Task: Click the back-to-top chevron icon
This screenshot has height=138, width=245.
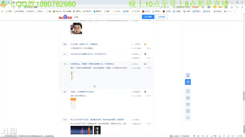Action: tap(188, 118)
